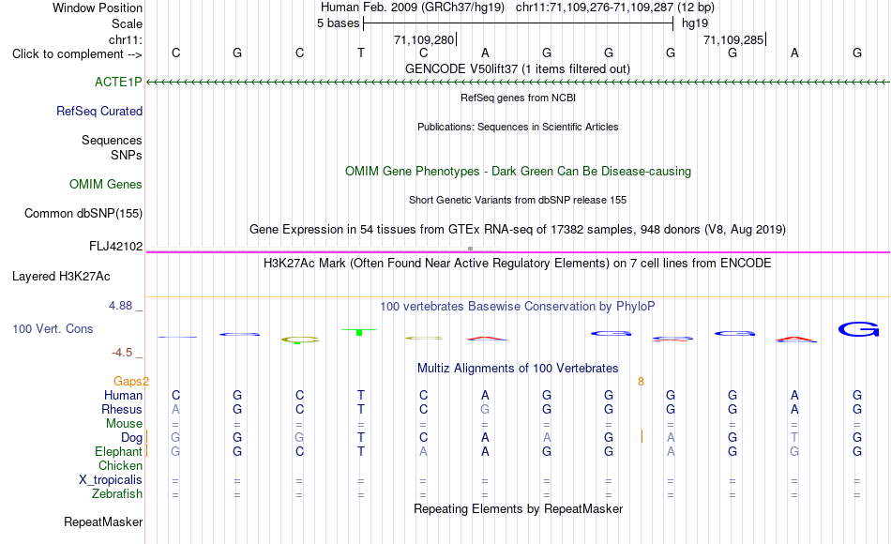Click 'Publications: Sequences in Scientific Articles' title

[x=518, y=127]
